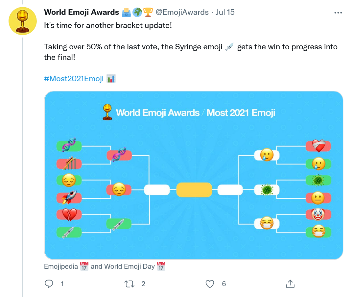The image size is (352, 299).
Task: Open the @EmojiAwards handle link
Action: point(182,12)
